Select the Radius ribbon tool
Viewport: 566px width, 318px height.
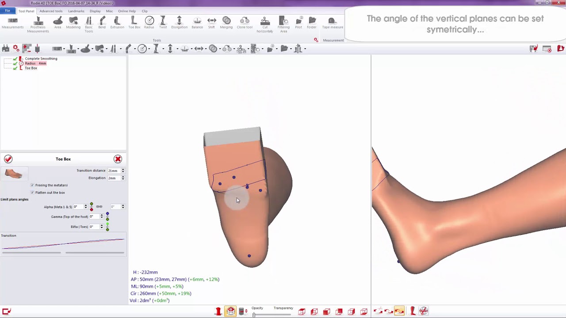point(149,23)
